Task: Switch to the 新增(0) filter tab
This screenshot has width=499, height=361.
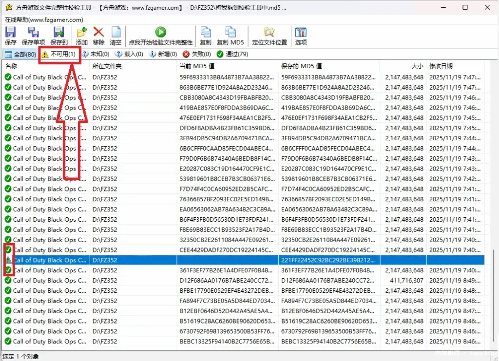Action: tap(163, 54)
